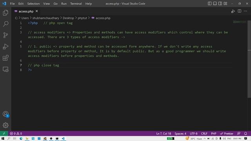Viewport: 251px width, 141px height.
Task: Open Task View in the taskbar
Action: pyautogui.click(x=15, y=138)
